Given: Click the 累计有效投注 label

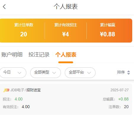Looking at the screenshot, I should [66, 25].
